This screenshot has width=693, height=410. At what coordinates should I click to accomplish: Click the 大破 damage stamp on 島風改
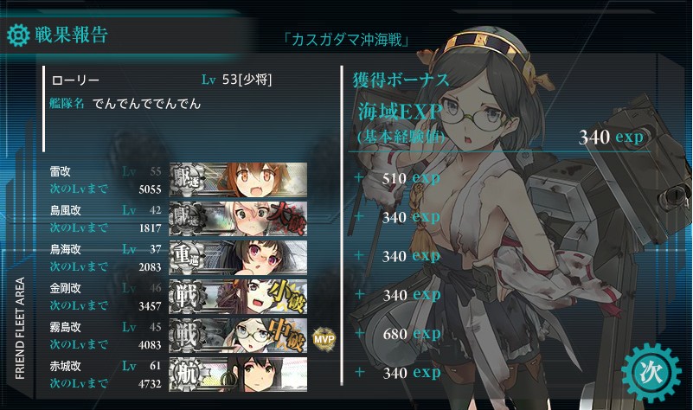287,218
